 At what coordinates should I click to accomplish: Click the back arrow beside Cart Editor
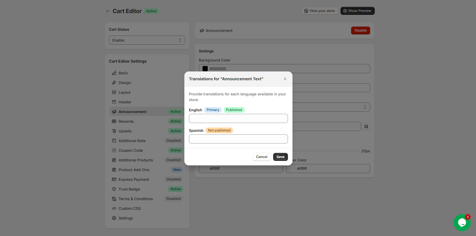pos(108,11)
